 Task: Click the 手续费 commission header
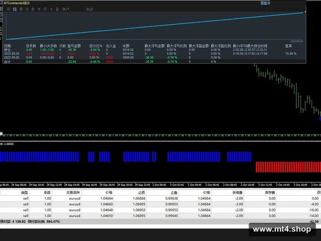(x=237, y=193)
